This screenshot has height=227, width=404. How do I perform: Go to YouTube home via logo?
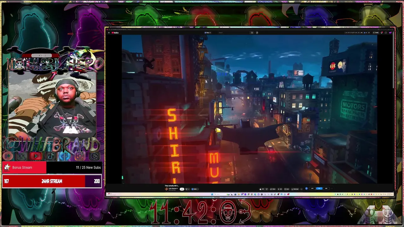click(x=115, y=32)
